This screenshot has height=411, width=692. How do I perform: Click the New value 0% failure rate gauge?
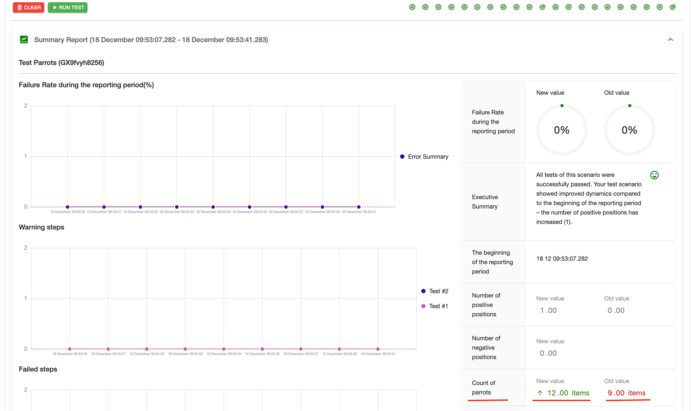(562, 130)
